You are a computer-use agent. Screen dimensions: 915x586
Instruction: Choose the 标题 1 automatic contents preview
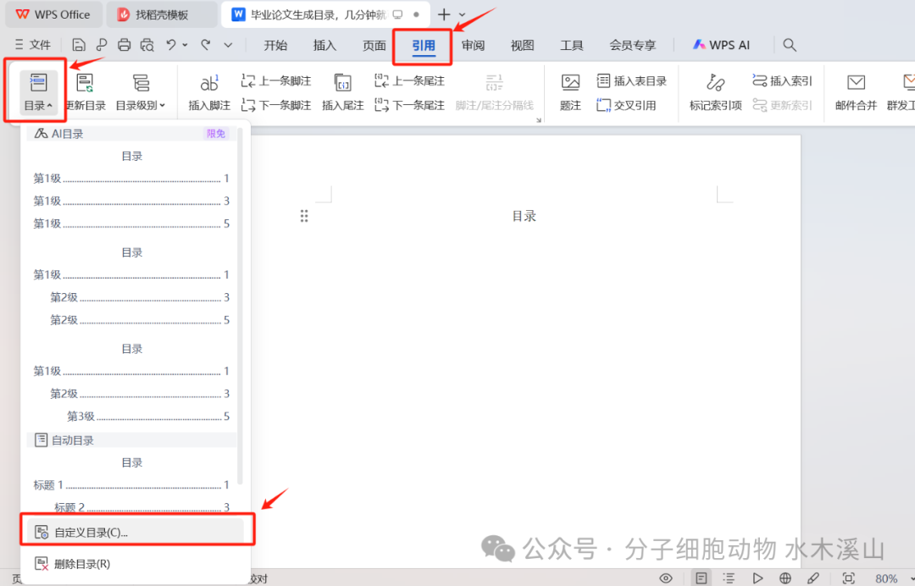coord(131,484)
